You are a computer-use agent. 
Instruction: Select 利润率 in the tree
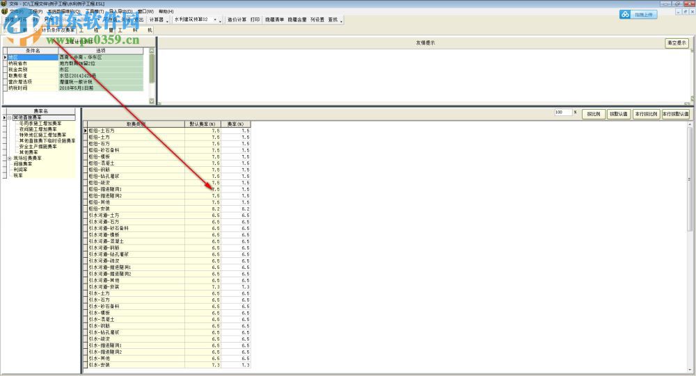(x=20, y=170)
